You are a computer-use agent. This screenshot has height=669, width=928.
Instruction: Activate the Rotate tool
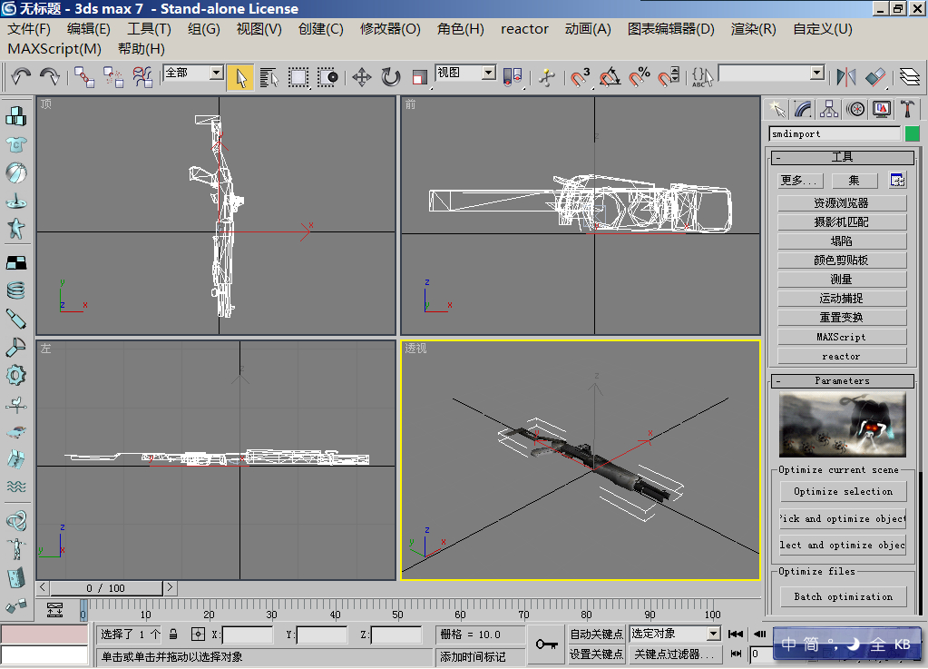click(391, 77)
